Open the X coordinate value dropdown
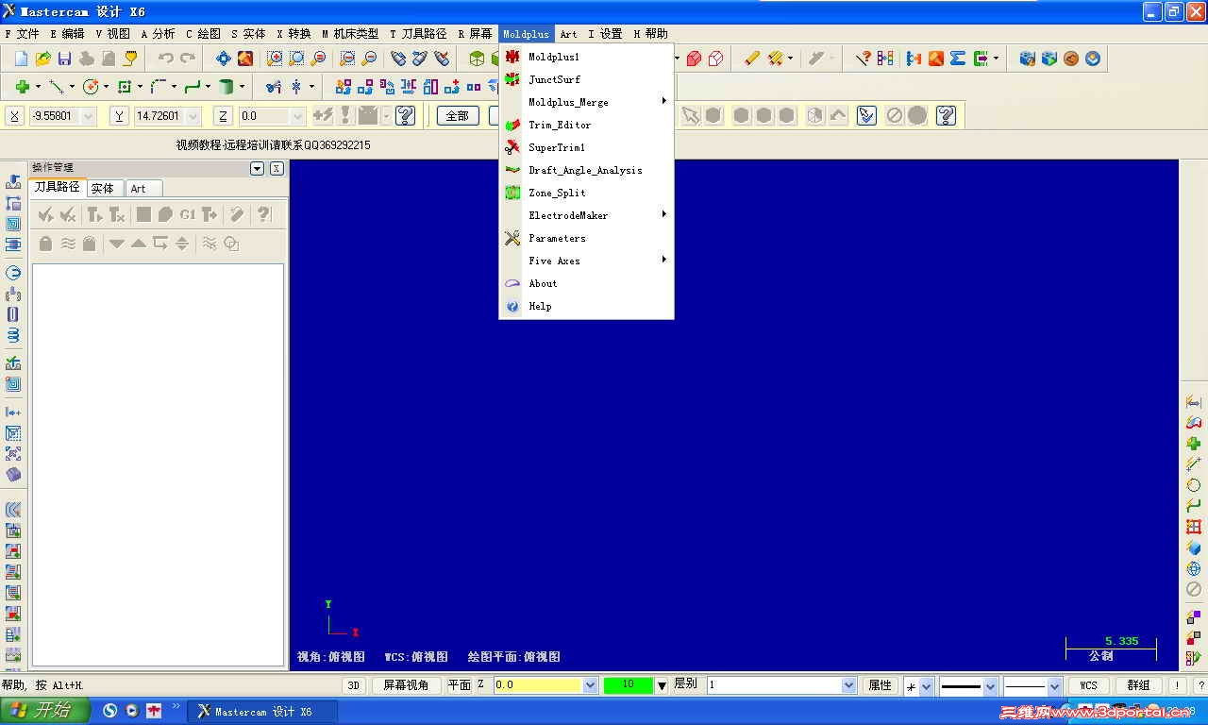The width and height of the screenshot is (1208, 725). pyautogui.click(x=89, y=116)
